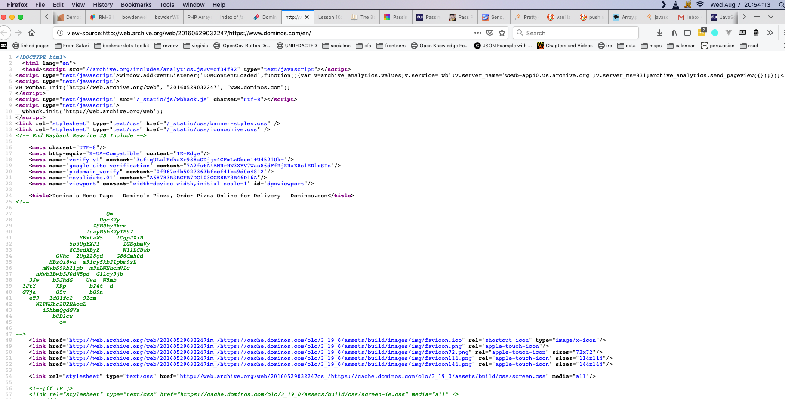Open macOS Spotlight search icon
The image size is (785, 399).
(x=781, y=5)
